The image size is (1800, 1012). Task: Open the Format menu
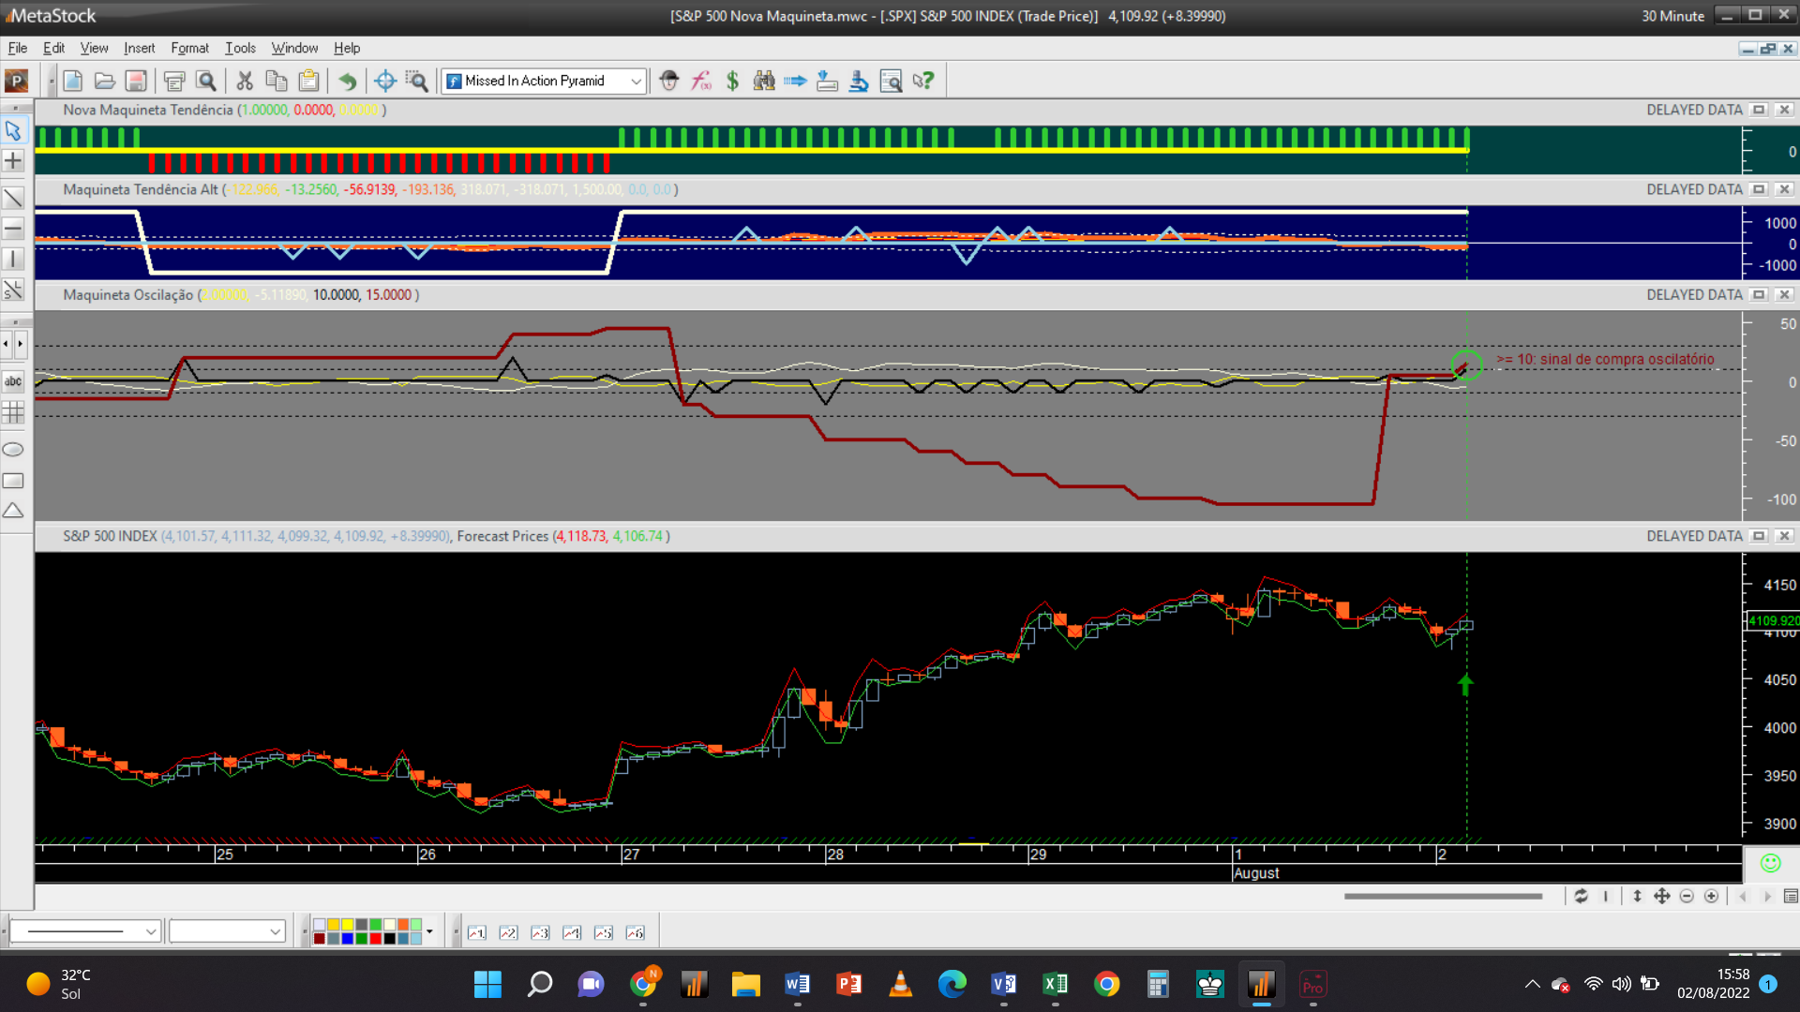pos(189,48)
